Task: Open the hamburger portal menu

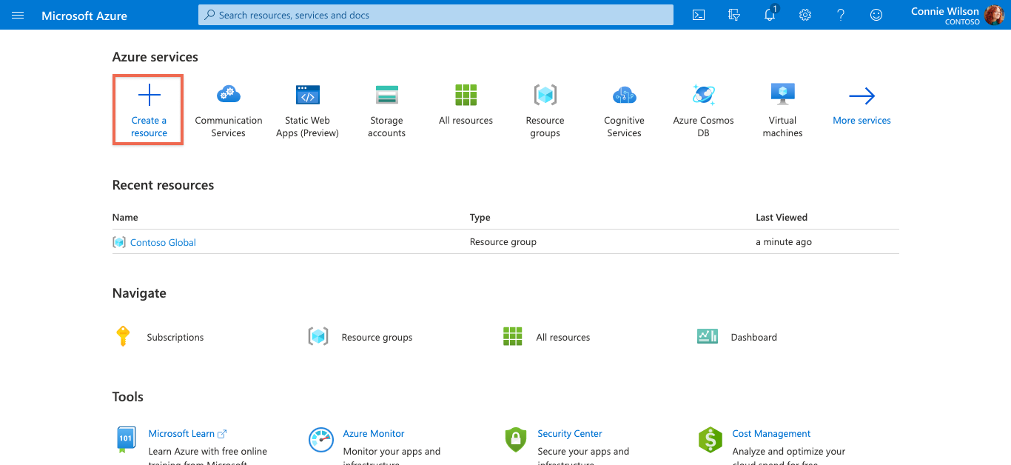Action: click(18, 15)
